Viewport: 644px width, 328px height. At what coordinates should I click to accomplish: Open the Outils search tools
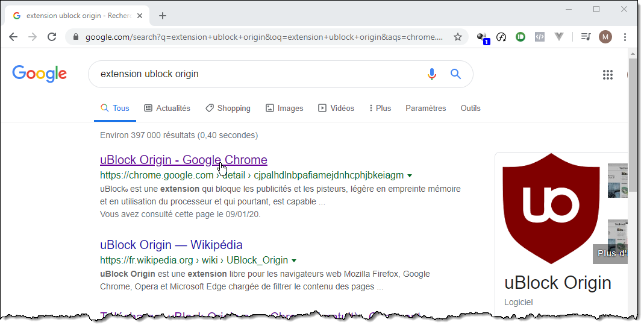(470, 109)
